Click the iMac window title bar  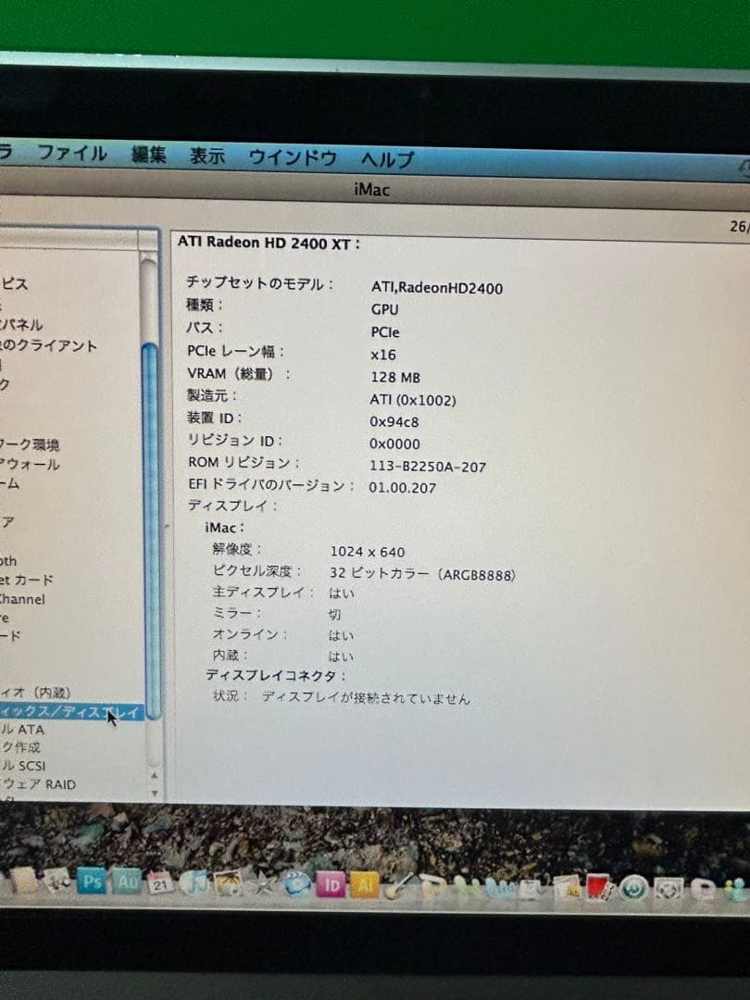(372, 190)
